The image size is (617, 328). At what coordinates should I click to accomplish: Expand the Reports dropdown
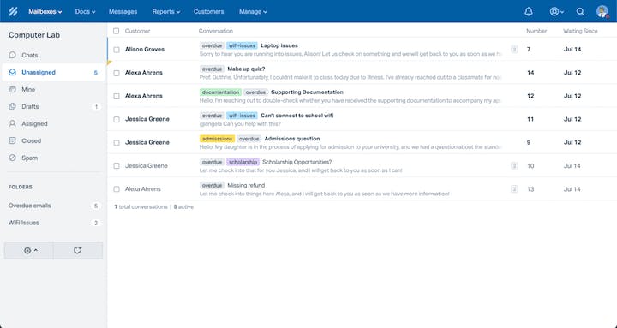(x=166, y=12)
